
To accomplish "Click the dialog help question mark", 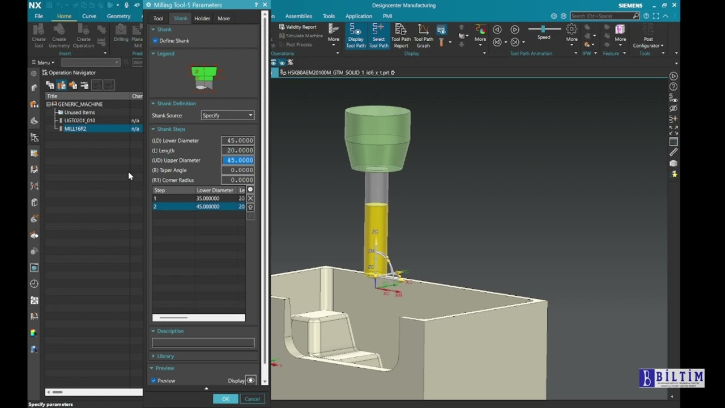I will pos(256,5).
